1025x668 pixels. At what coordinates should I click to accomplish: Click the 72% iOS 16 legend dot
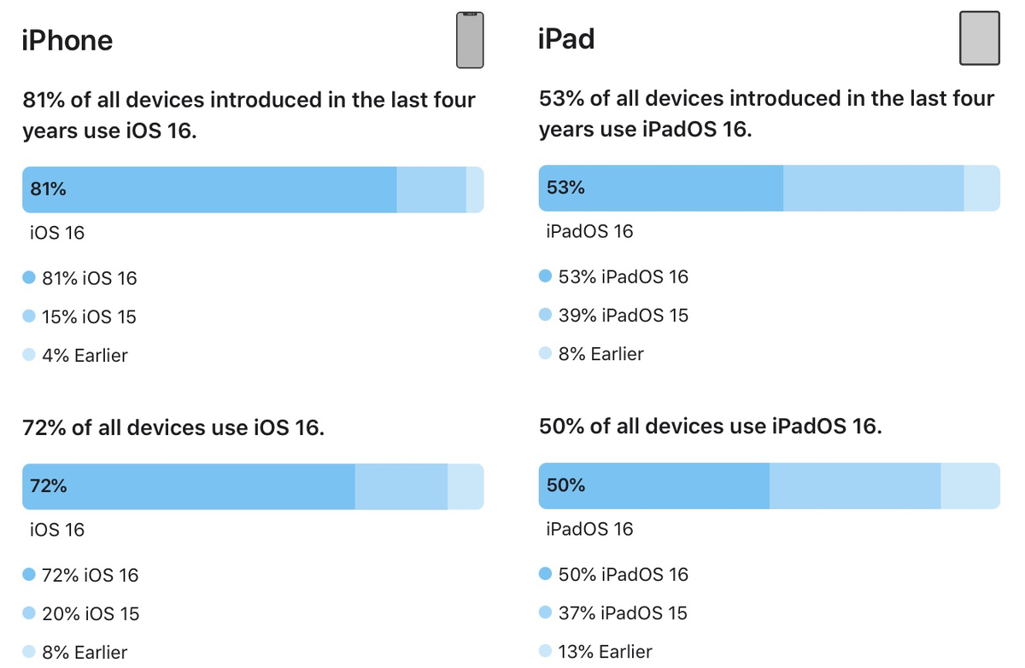click(29, 575)
